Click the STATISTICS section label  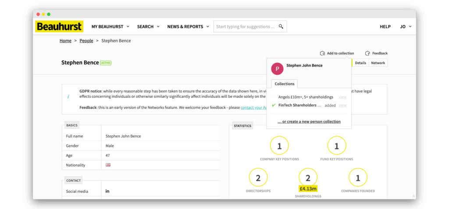point(242,125)
